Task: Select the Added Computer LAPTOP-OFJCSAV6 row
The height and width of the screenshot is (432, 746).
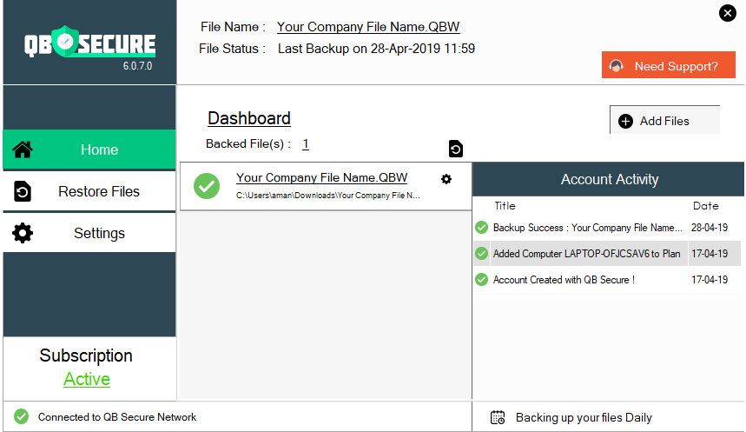Action: point(607,254)
